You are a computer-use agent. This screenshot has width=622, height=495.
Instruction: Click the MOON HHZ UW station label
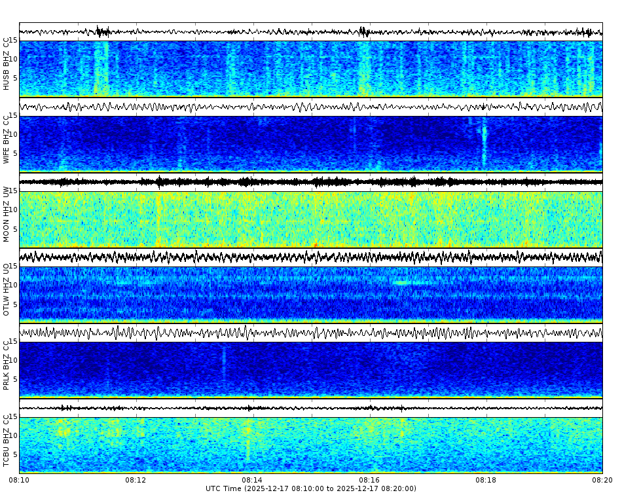click(x=7, y=219)
